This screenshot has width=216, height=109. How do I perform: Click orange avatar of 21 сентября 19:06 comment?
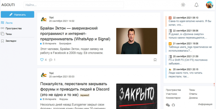[170, 44]
